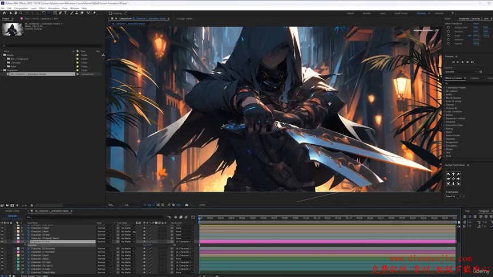Select the Hand tool
This screenshot has width=493, height=277.
click(15, 13)
